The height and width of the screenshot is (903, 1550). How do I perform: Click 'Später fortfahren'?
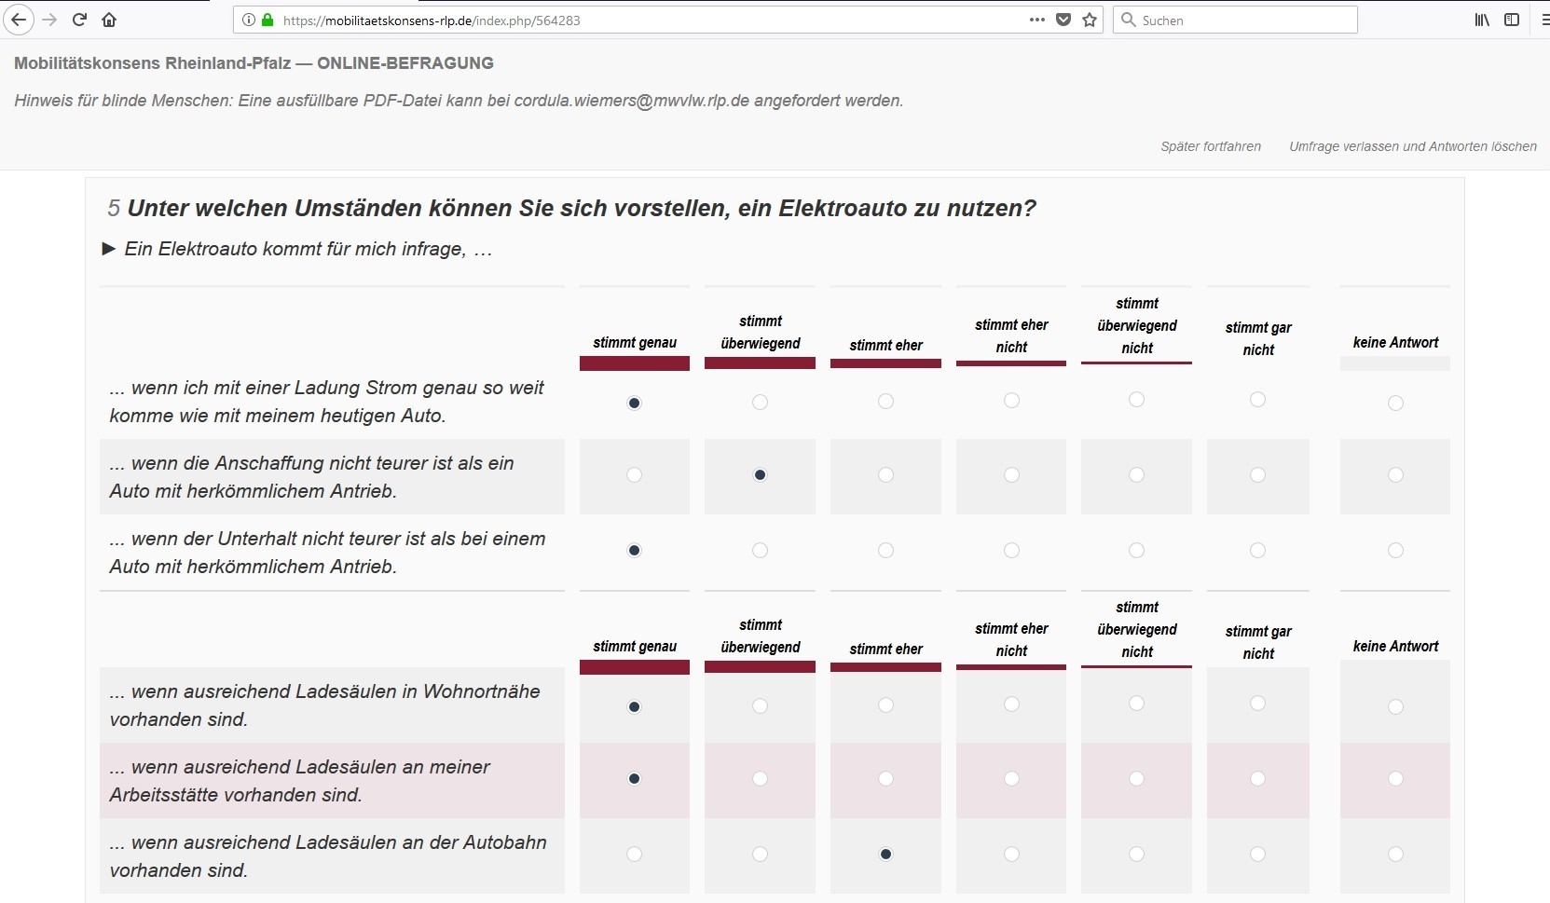1211,146
